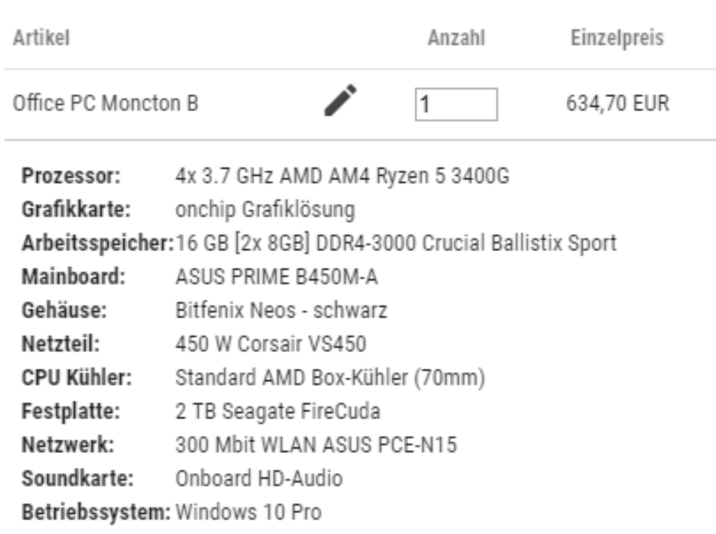
Task: Click the Bitfenix Neos - schwarz case entry
Action: point(281,311)
